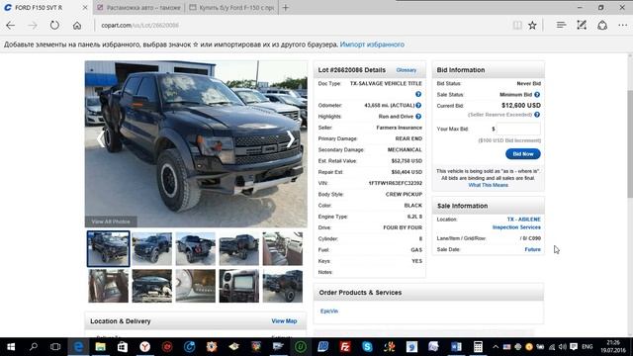This screenshot has height=356, width=633.
Task: Open Highlights help question icon
Action: tap(418, 117)
